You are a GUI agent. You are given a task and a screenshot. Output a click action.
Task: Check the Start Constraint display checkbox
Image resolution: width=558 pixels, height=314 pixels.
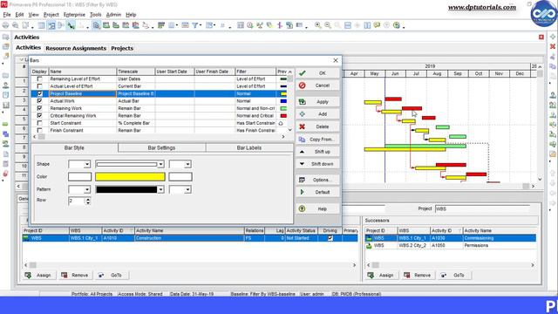click(39, 123)
